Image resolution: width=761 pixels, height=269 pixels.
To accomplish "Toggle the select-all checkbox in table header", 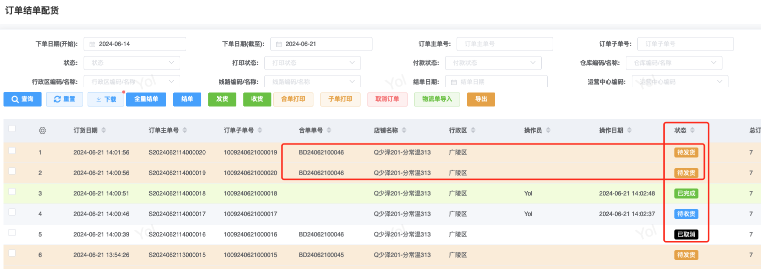I will click(x=12, y=129).
